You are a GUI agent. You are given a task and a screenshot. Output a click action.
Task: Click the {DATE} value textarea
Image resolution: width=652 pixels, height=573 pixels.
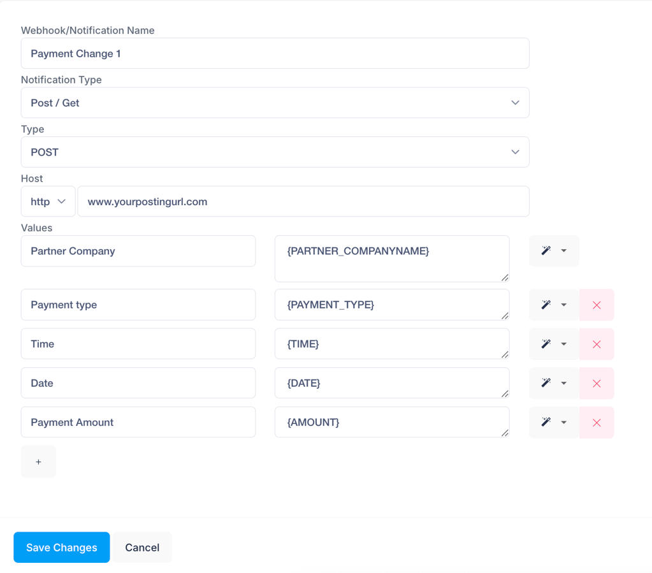[x=391, y=383]
